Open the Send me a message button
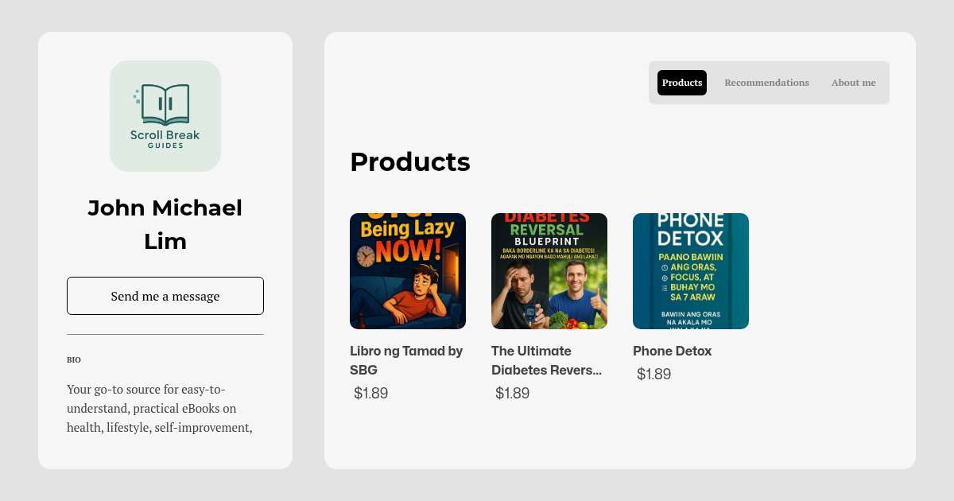This screenshot has width=954, height=501. pyautogui.click(x=165, y=296)
